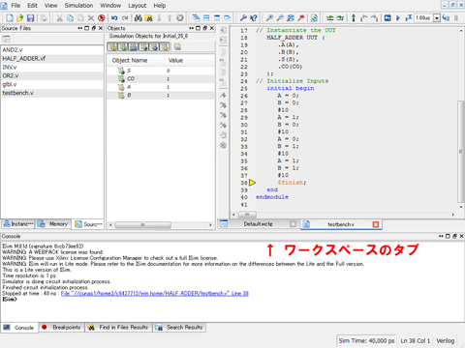Open the wrench settings icon
Viewport: 465px width, 348px height.
click(x=243, y=18)
